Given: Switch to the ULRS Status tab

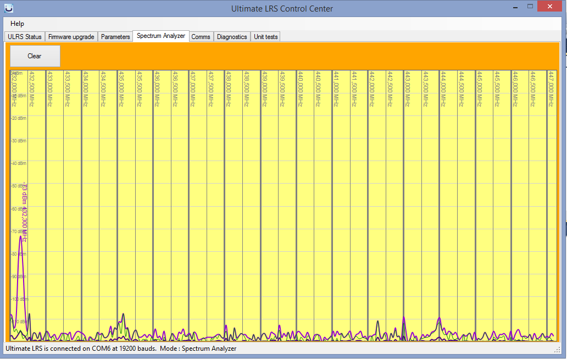Looking at the screenshot, I should point(25,36).
